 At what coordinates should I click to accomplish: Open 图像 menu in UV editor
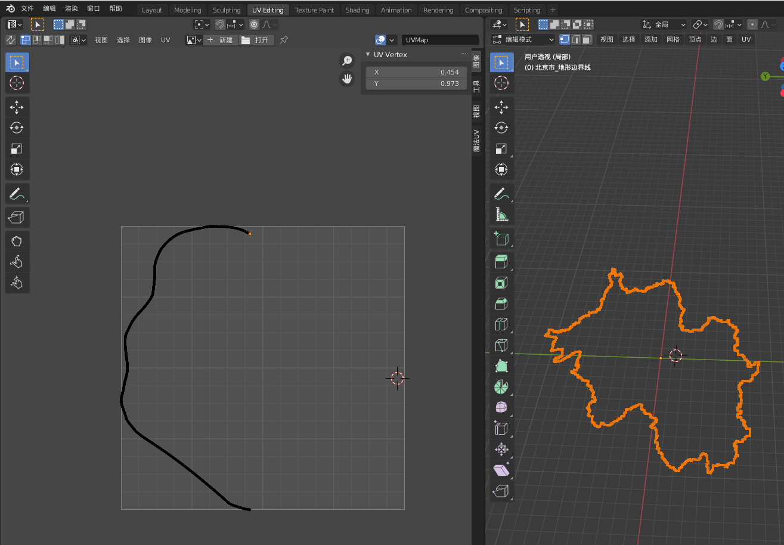145,40
